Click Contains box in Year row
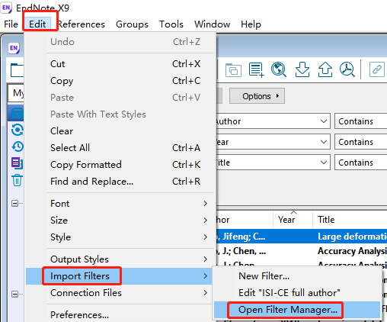 [361, 142]
